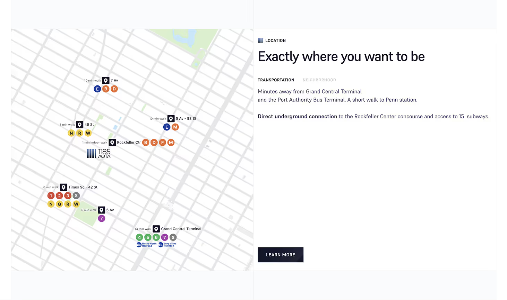
Task: Click the 7 Av station pin icon
Action: click(106, 80)
